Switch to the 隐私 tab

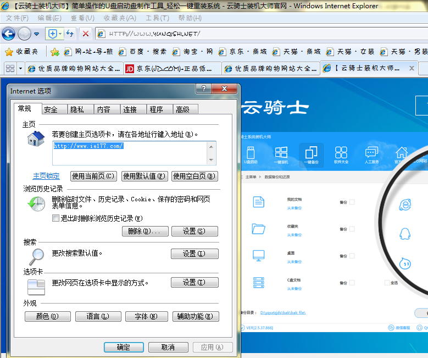pyautogui.click(x=81, y=109)
